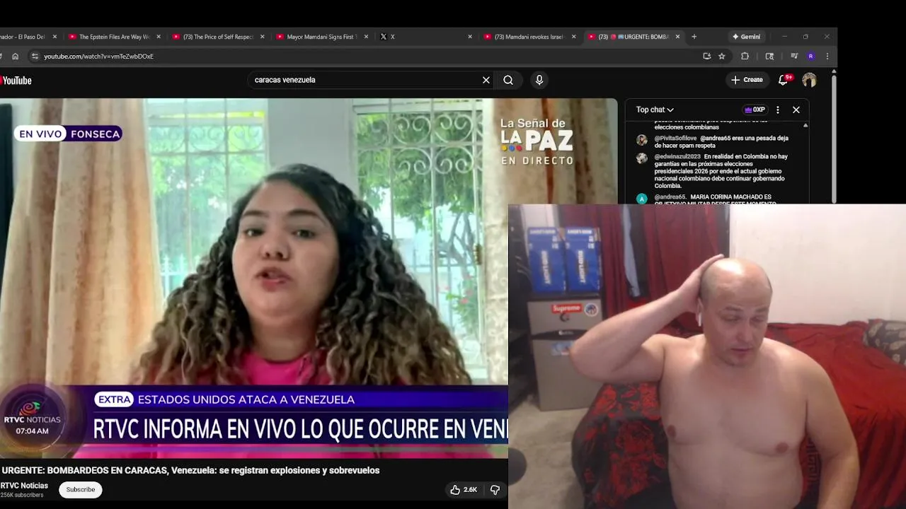Screen dimensions: 906x509
Task: Close the 'URGENTE: BOMBA...' tab
Action: [x=677, y=37]
